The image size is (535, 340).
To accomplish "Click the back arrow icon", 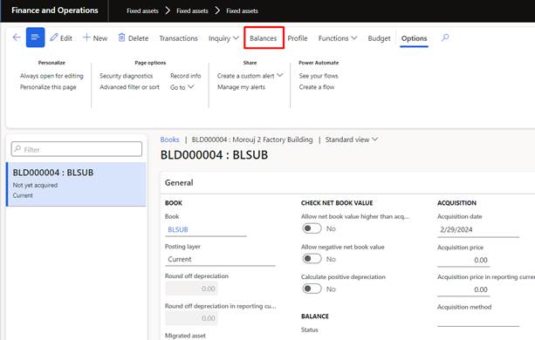I will [17, 37].
